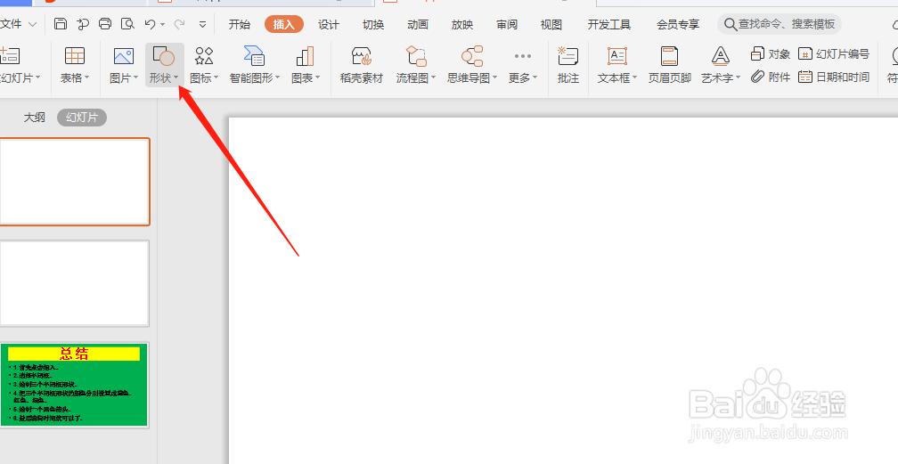Click the 幻灯片编号 slide number button
This screenshot has height=464, width=898.
(x=833, y=53)
